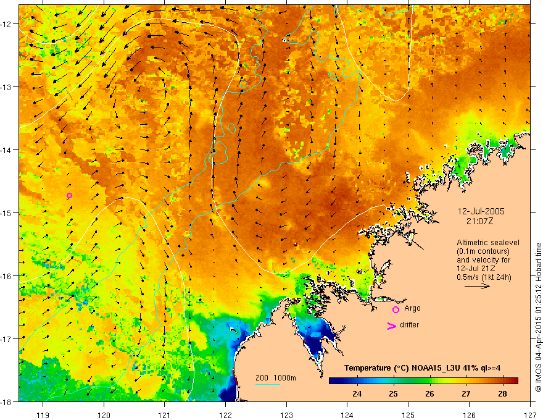Click the 'and velocity for' caption line
This screenshot has width=543, height=420.
click(x=483, y=260)
